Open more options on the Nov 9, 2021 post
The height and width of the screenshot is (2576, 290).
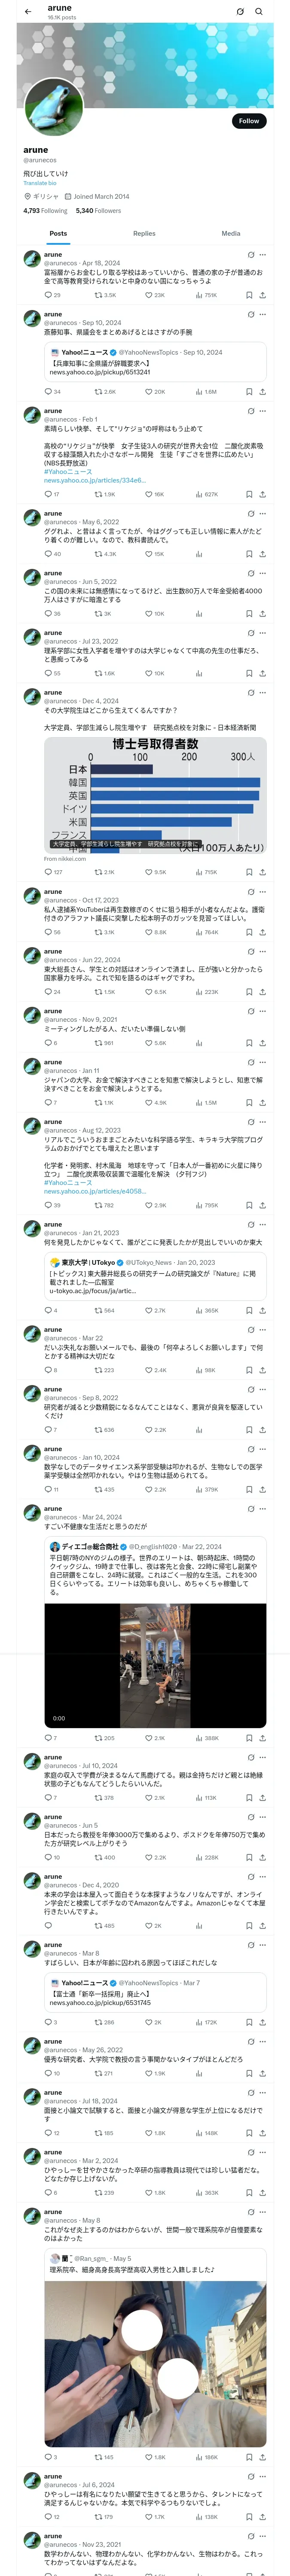(263, 1011)
